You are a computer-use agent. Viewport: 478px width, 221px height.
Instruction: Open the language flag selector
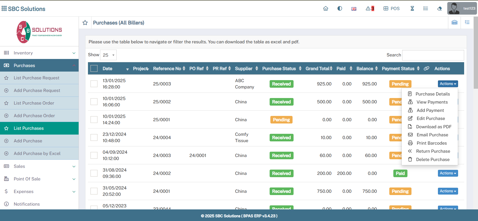(354, 9)
